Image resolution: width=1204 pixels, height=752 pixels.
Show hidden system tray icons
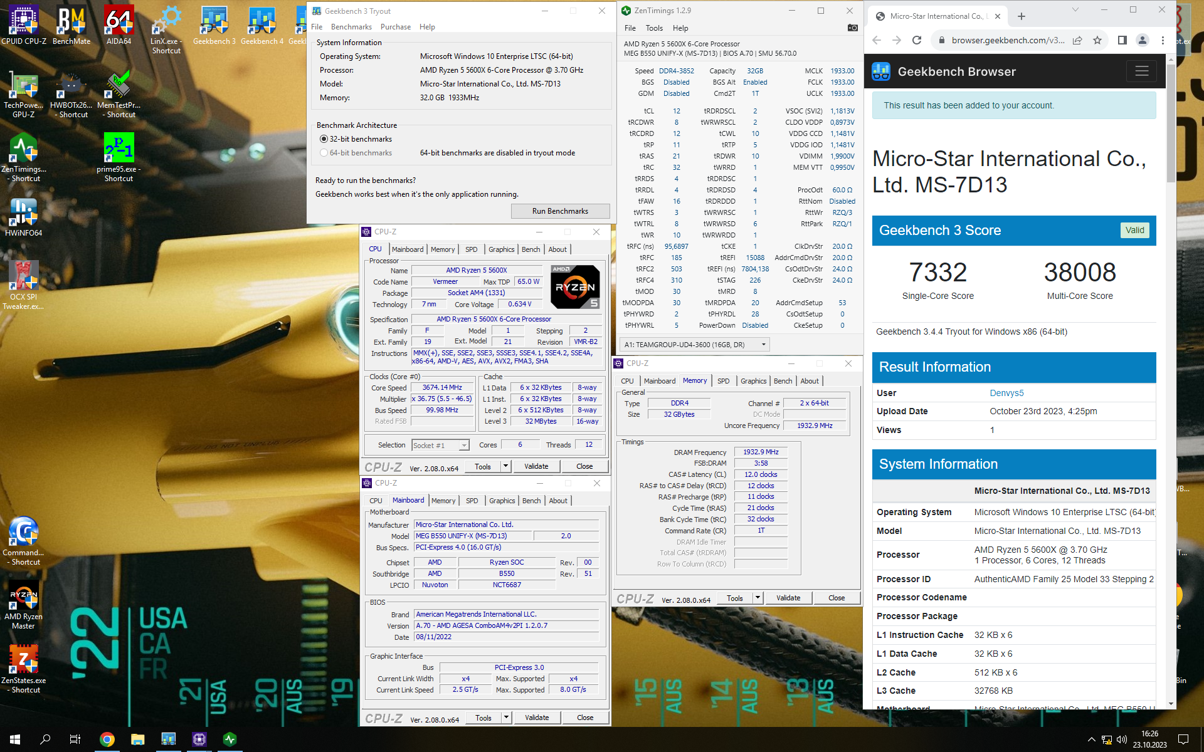coord(1091,739)
